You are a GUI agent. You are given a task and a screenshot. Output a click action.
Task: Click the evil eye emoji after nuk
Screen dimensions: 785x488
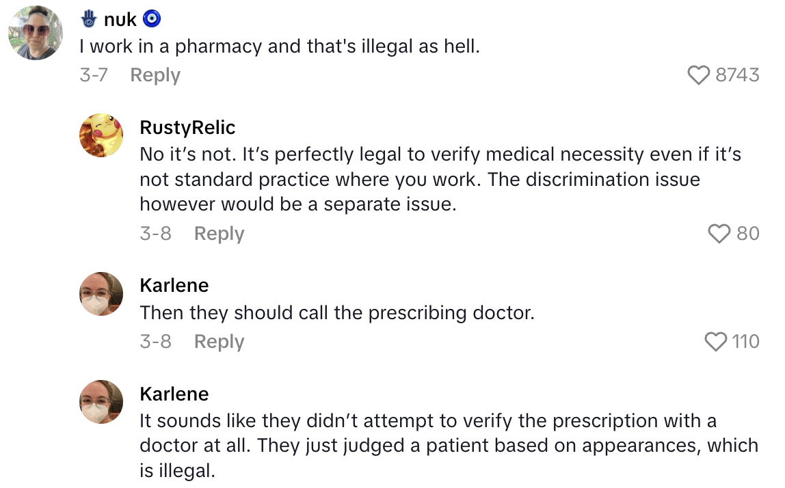(x=152, y=19)
